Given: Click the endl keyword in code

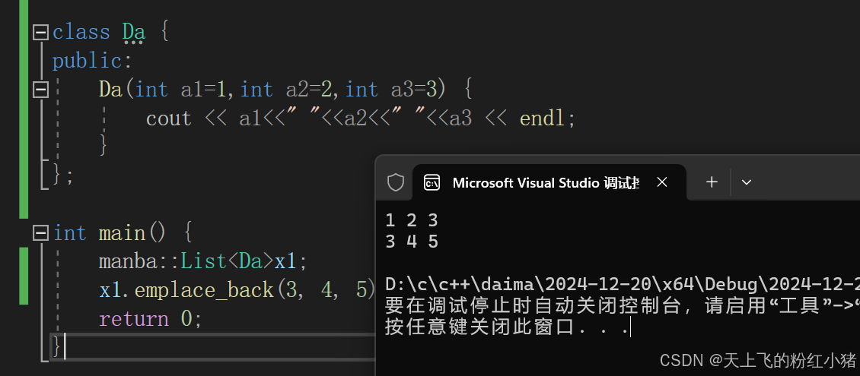Looking at the screenshot, I should 542,118.
